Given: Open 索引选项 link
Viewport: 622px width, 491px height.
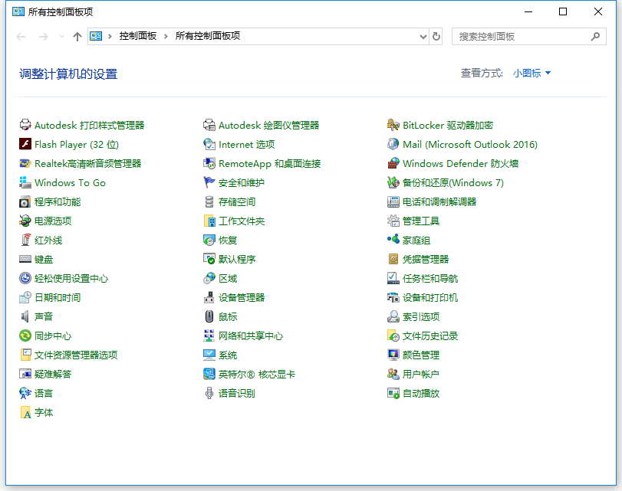Looking at the screenshot, I should pos(421,316).
